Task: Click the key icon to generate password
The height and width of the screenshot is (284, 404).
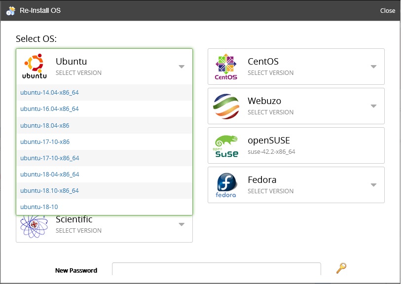Action: coord(341,268)
